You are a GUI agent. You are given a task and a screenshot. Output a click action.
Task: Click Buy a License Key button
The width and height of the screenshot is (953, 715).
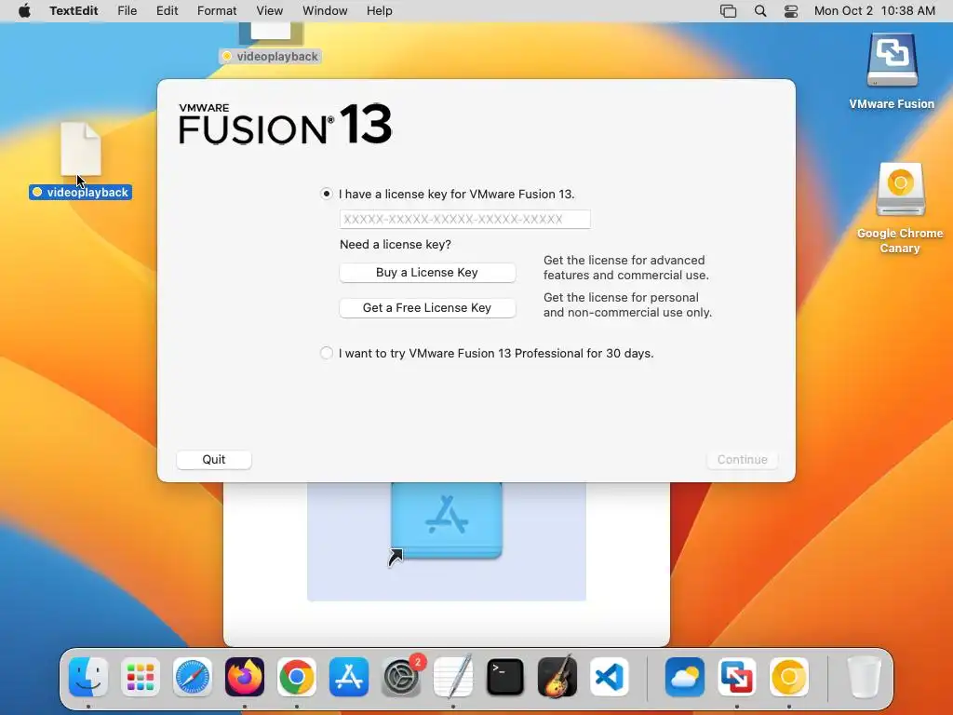point(427,273)
